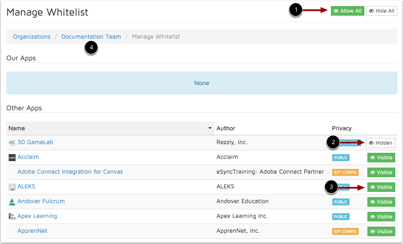Select Manage Whitelist breadcrumb text
Screen dimensions: 403x244
[156, 36]
